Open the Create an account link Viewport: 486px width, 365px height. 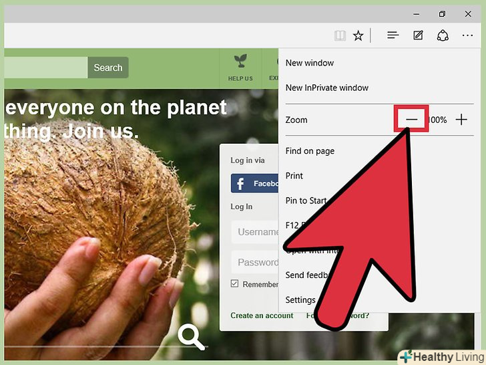(x=262, y=316)
